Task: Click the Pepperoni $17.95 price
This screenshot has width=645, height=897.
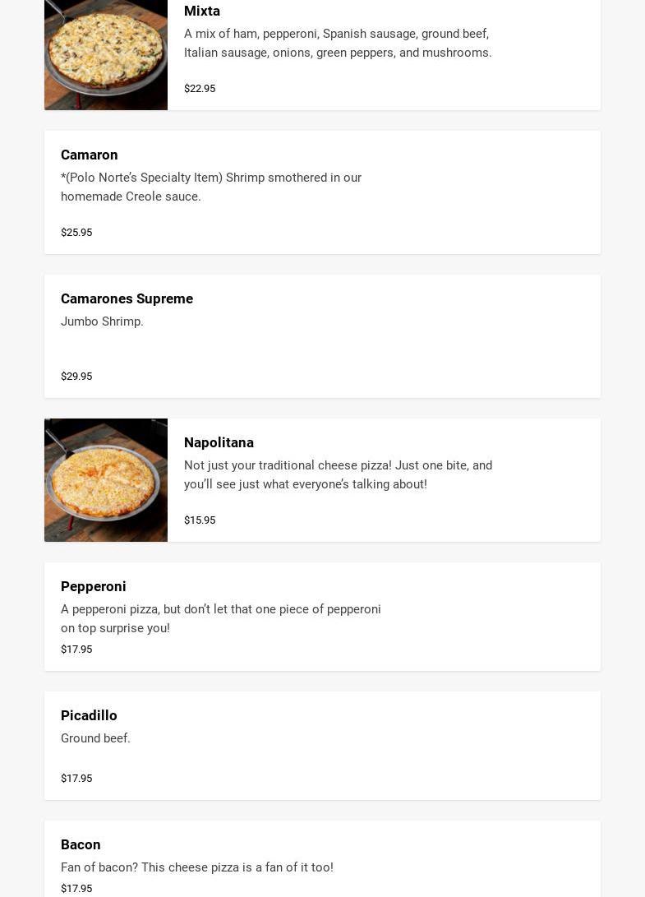Action: coord(76,649)
